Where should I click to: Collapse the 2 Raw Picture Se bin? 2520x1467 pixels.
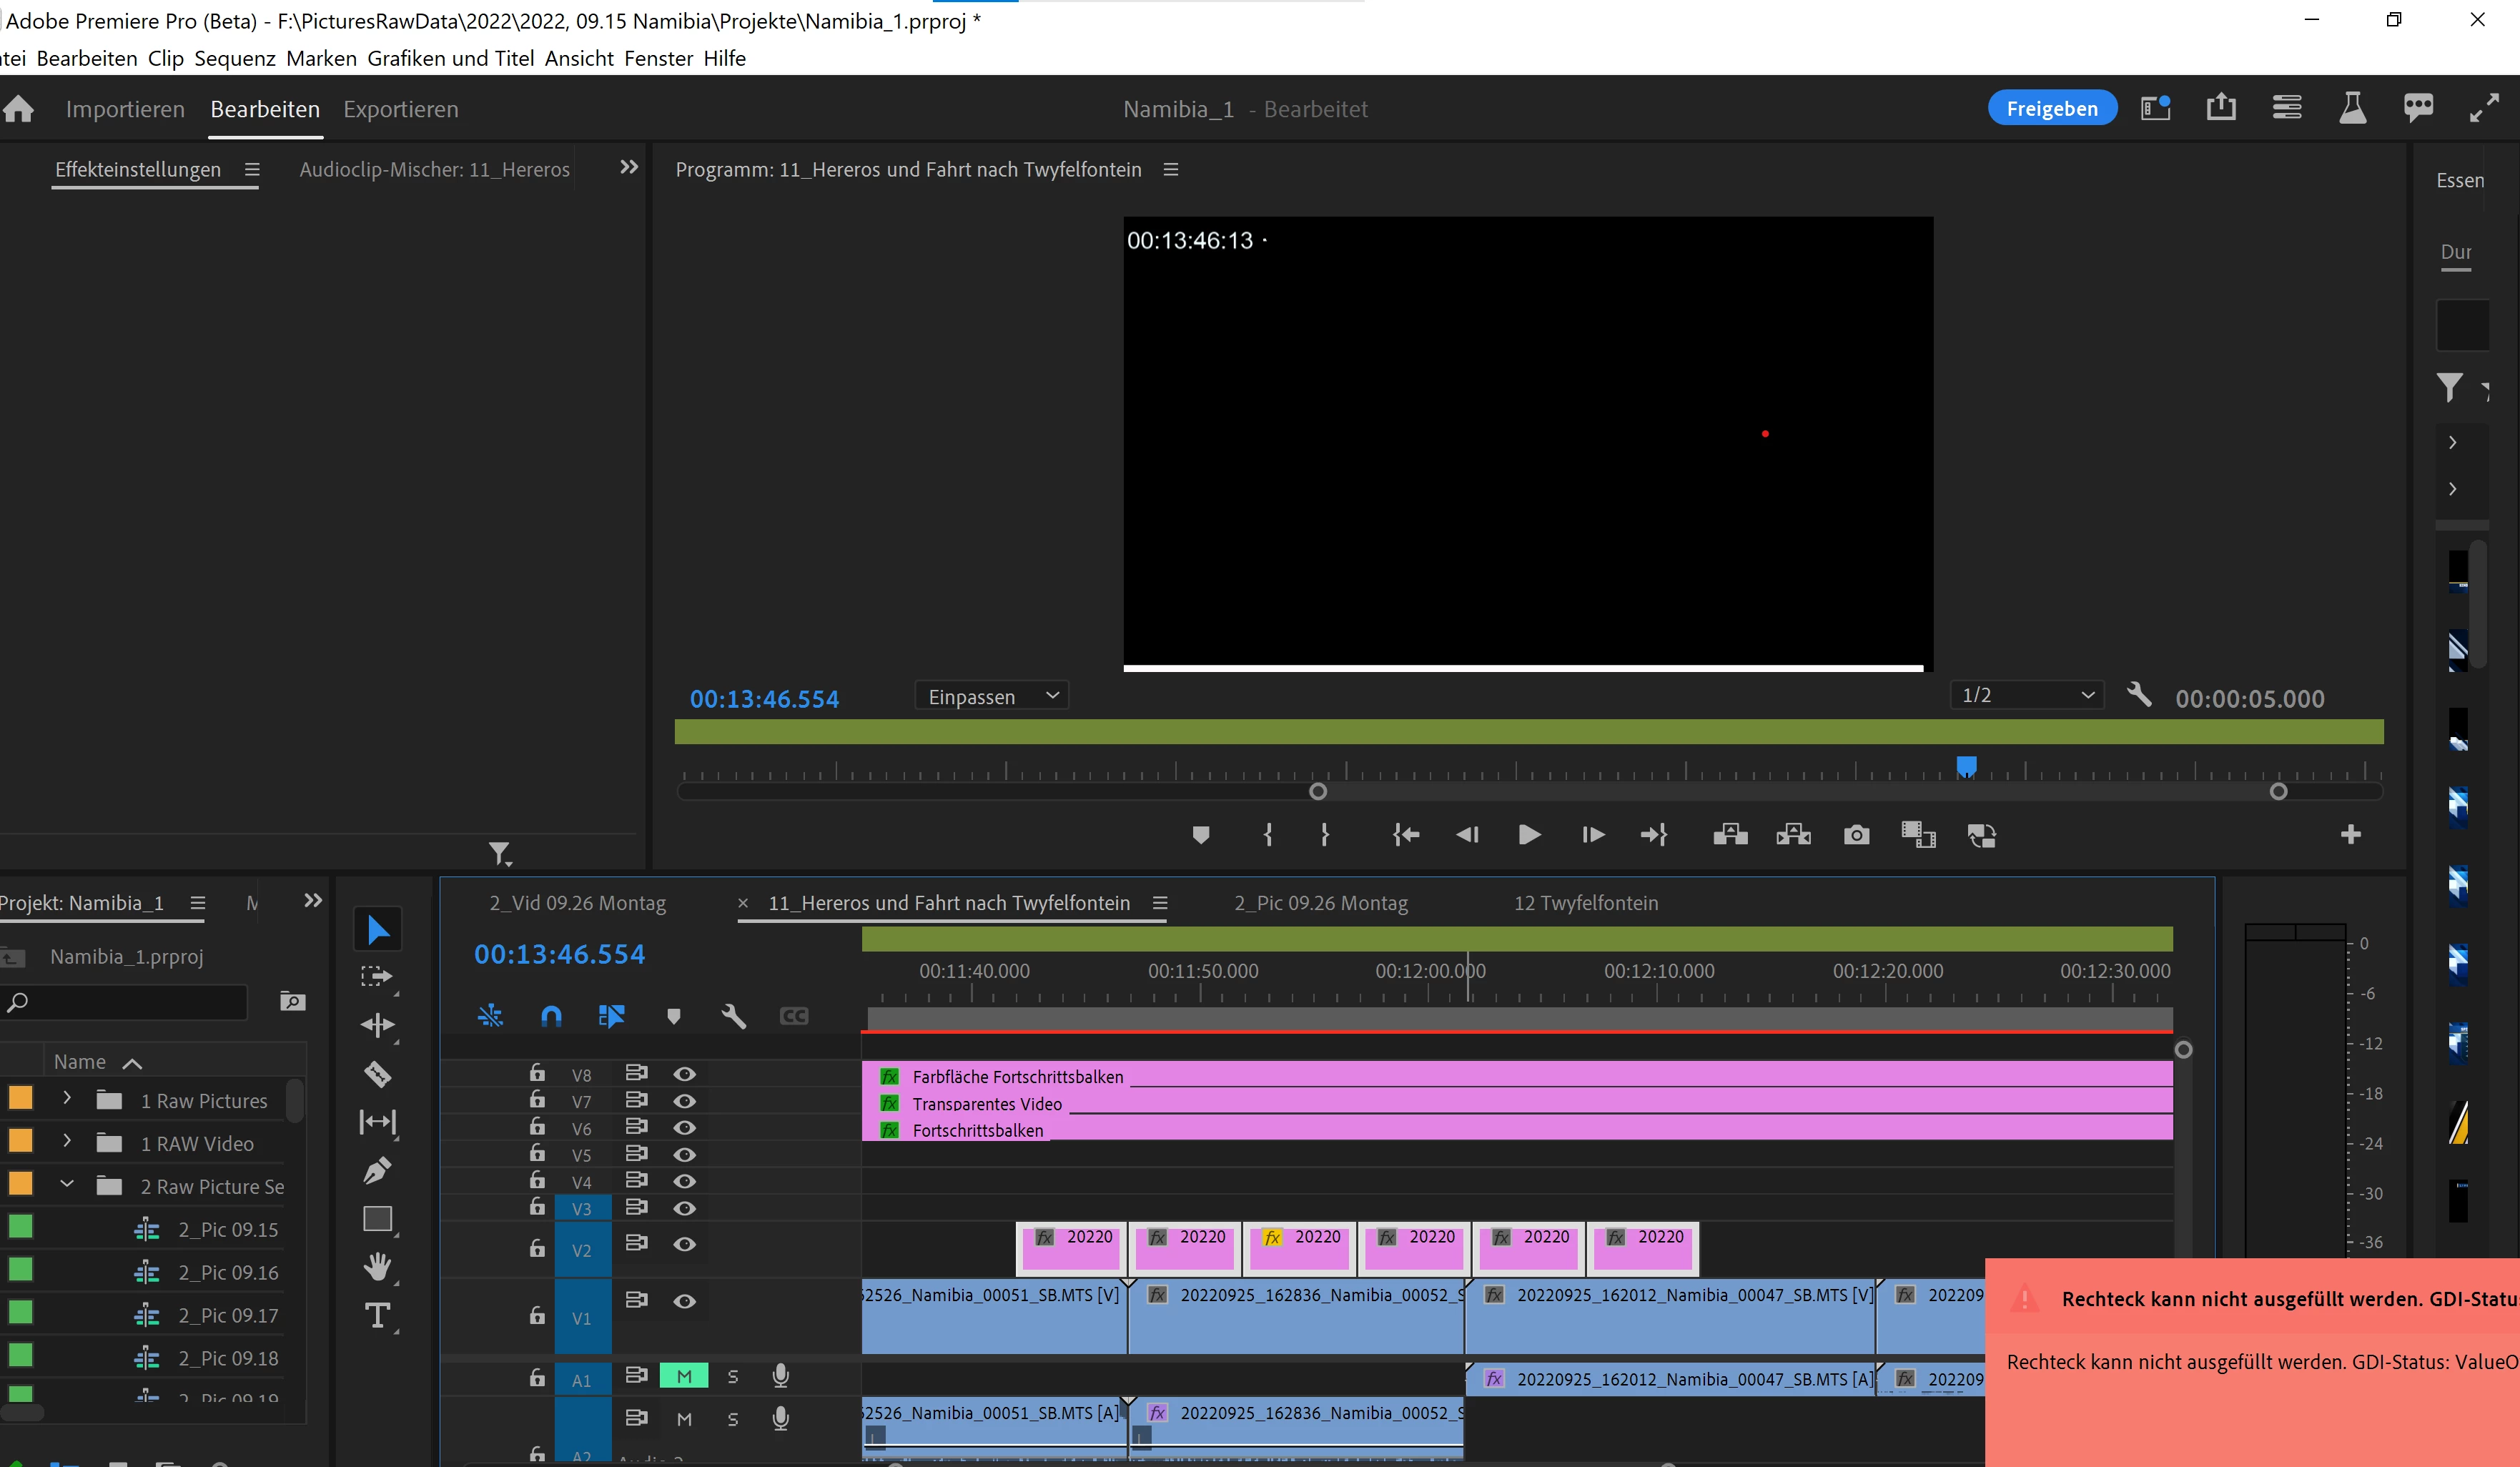coord(67,1186)
